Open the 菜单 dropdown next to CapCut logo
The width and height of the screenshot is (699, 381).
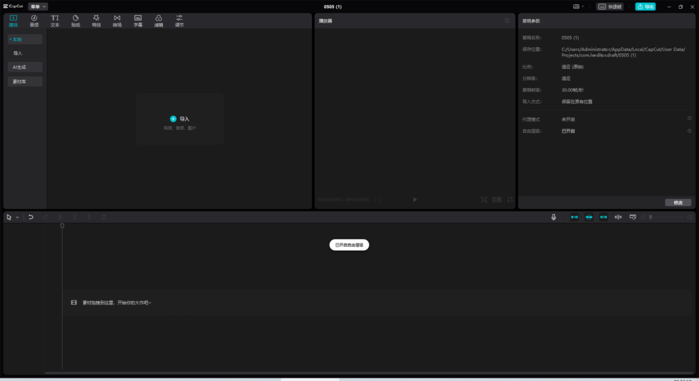point(38,6)
